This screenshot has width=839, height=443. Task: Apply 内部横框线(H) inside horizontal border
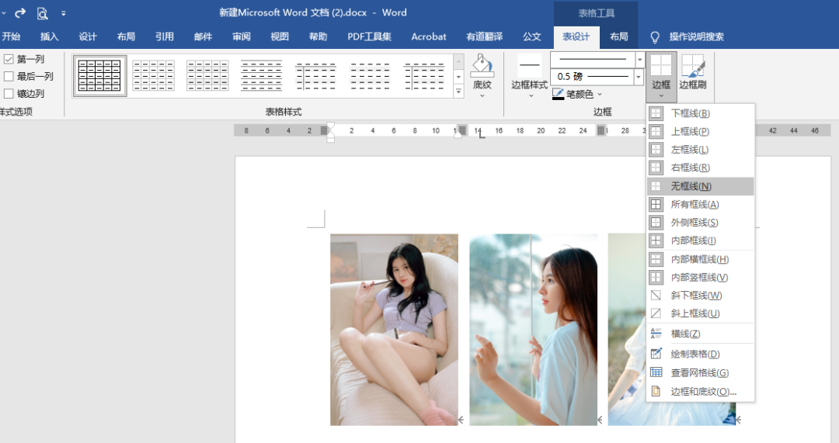click(701, 259)
